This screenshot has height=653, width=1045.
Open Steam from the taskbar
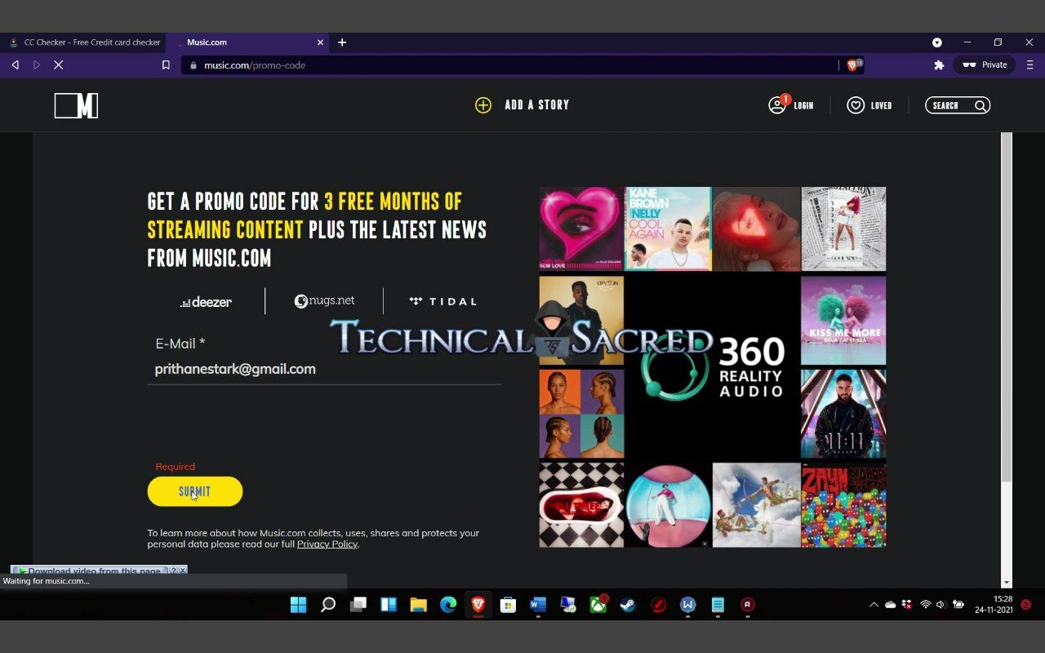[x=628, y=605]
